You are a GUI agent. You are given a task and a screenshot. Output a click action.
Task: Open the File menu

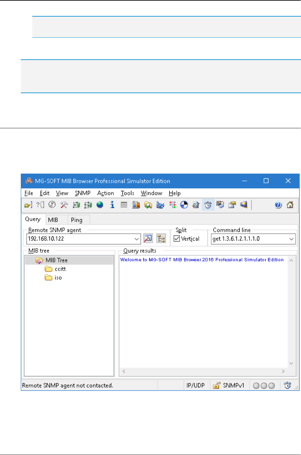click(29, 193)
